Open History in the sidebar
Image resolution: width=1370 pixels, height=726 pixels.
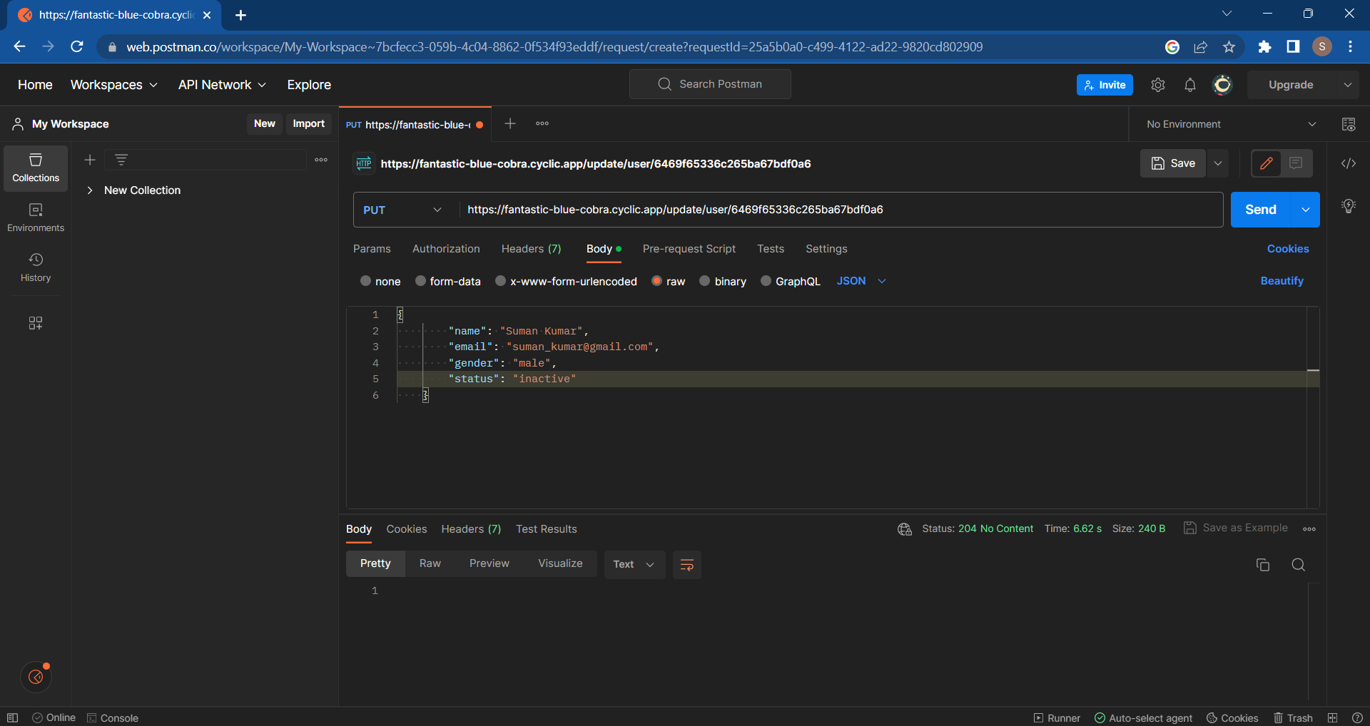(36, 267)
